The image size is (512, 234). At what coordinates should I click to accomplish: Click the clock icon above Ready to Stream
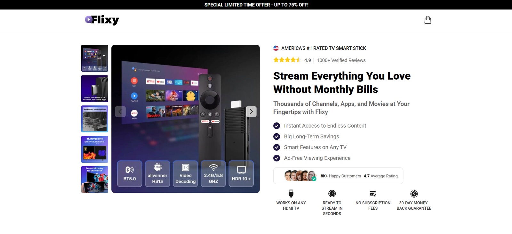tap(332, 193)
